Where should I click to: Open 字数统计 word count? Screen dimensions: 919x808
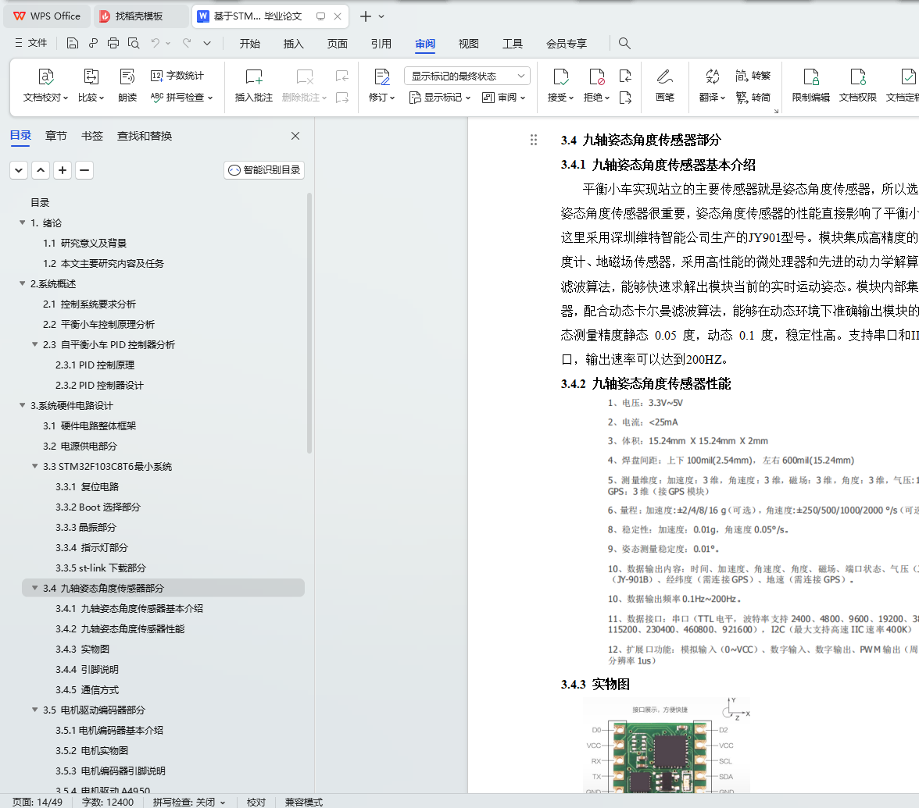click(x=177, y=76)
